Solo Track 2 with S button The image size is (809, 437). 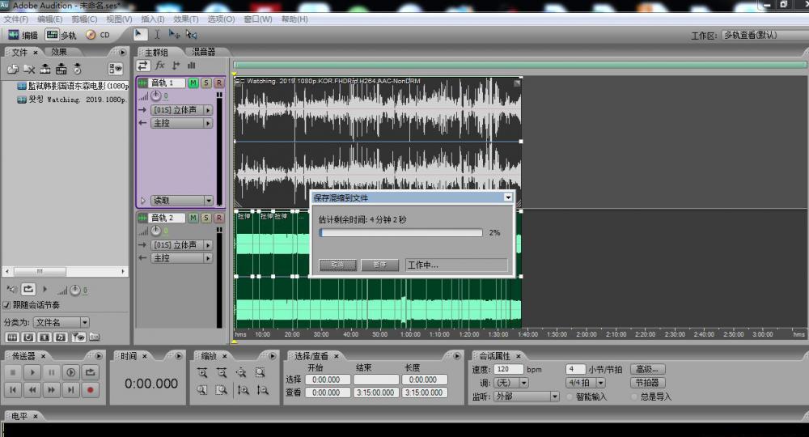coord(205,218)
